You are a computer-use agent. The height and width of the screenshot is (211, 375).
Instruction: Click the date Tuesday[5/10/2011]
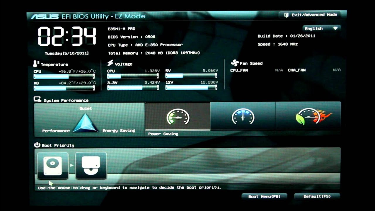point(67,53)
